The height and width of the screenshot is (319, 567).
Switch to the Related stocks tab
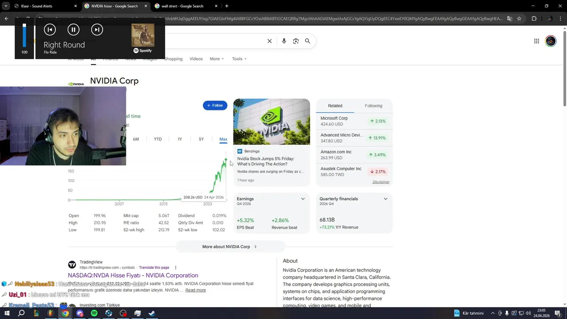click(x=335, y=106)
